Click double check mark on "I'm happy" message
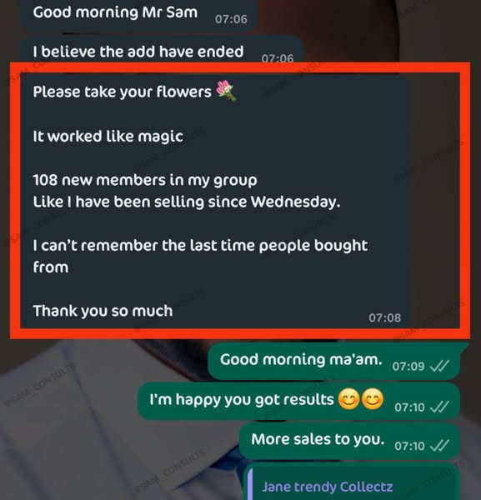 point(439,407)
